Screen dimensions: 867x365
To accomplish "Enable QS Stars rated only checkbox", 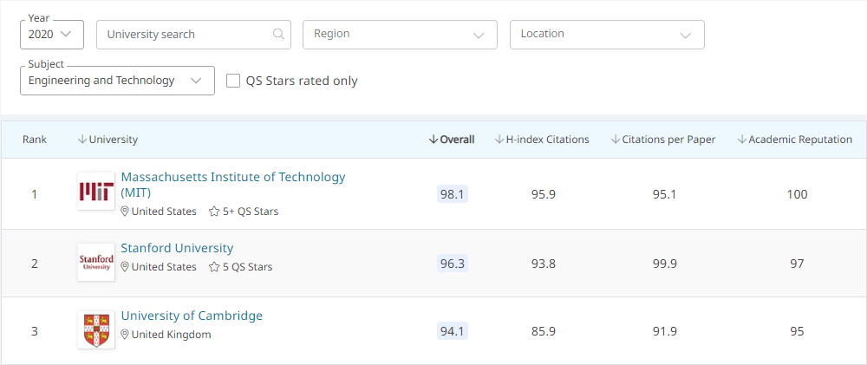I will coord(233,81).
